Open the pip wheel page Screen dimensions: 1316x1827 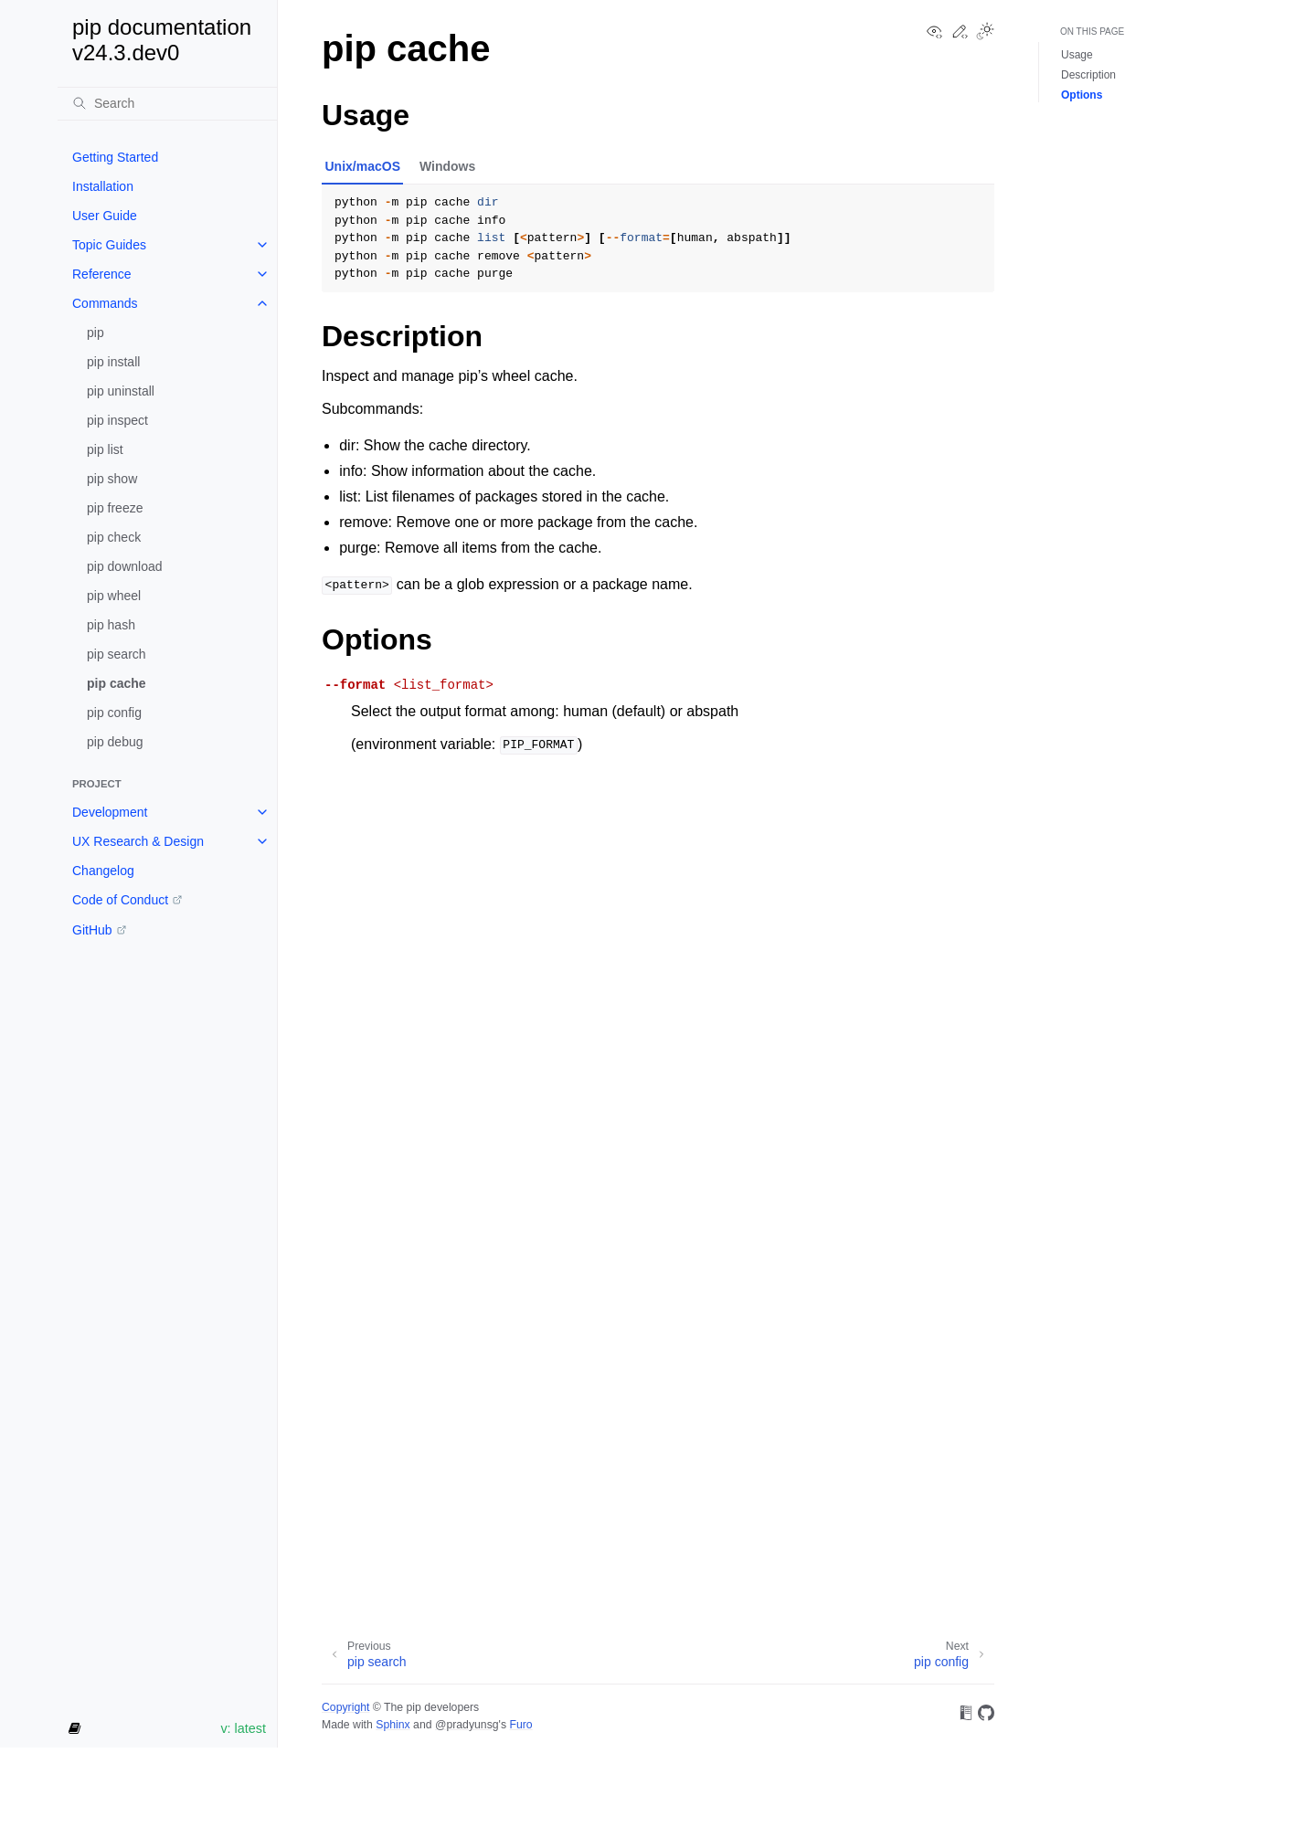(x=113, y=596)
